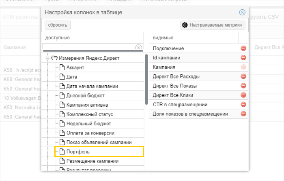
Task: Remove CTR в спецразмещении column
Action: point(243,105)
